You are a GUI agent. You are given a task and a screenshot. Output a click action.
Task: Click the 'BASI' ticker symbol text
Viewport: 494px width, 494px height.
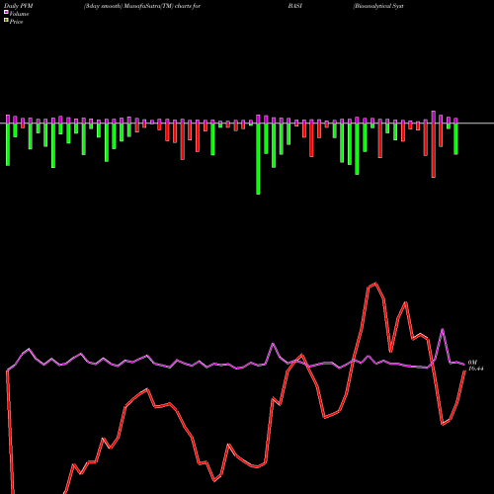coord(295,6)
